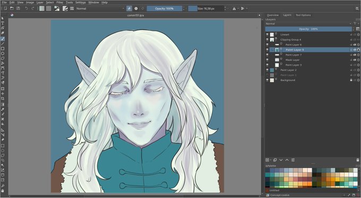Click the Undo arrow in toolbar

[27, 8]
